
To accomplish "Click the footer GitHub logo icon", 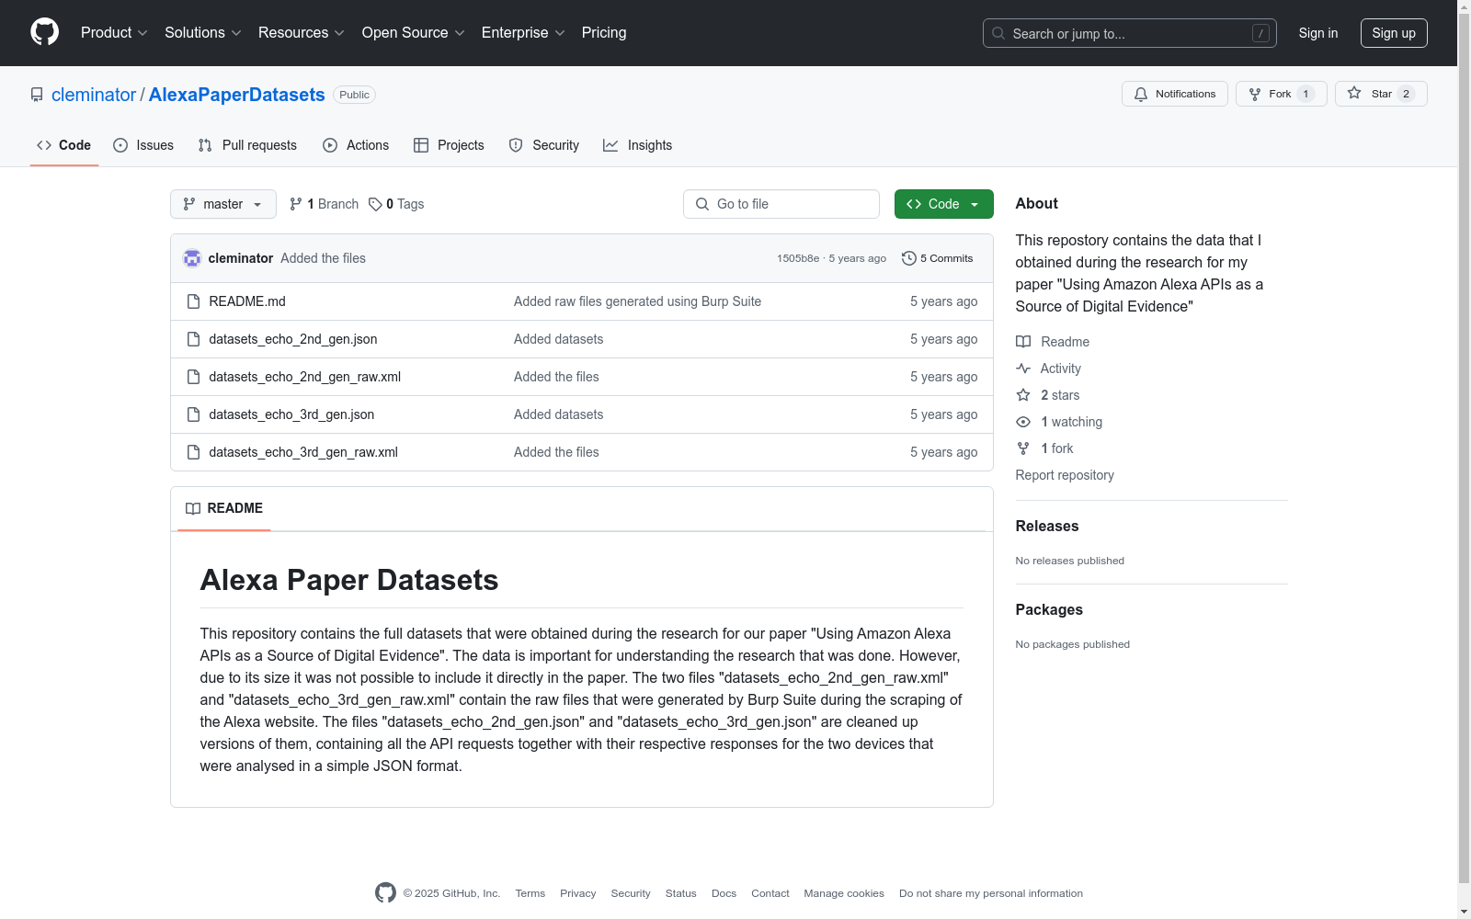I will (385, 892).
